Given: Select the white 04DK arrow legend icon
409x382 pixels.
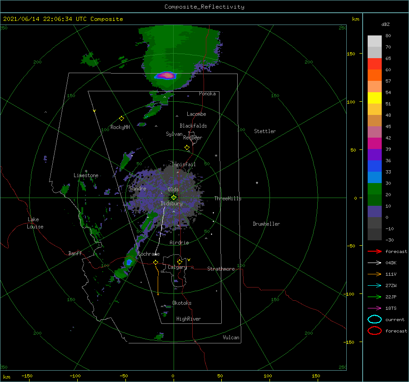Looking at the screenshot, I should [374, 263].
